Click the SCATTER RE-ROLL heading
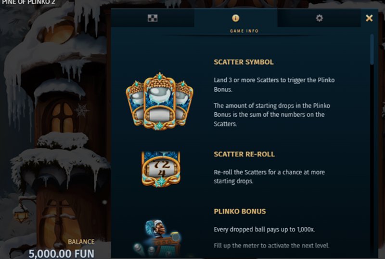Screen dimensions: 385x259 (x=244, y=154)
